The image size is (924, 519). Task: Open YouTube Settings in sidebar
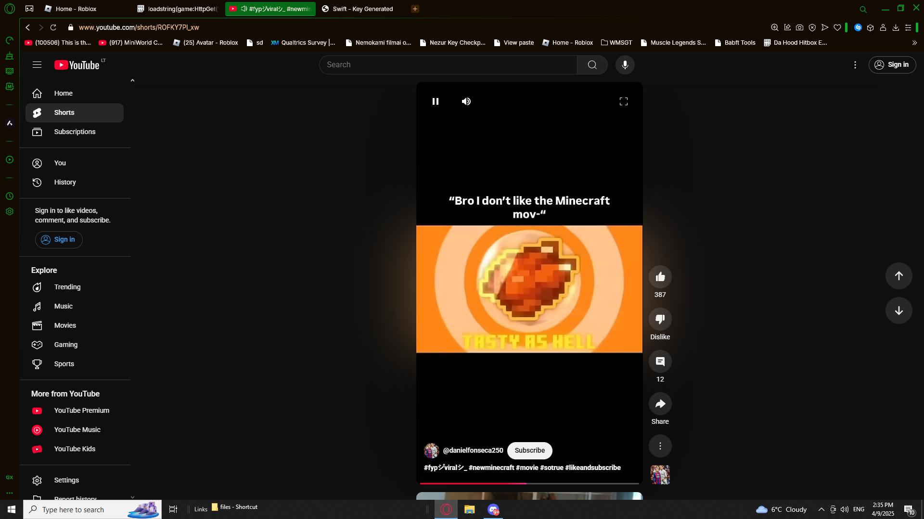pyautogui.click(x=75, y=481)
